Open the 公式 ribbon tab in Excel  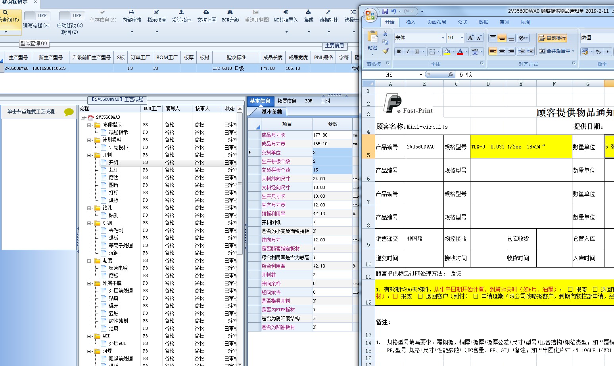462,22
